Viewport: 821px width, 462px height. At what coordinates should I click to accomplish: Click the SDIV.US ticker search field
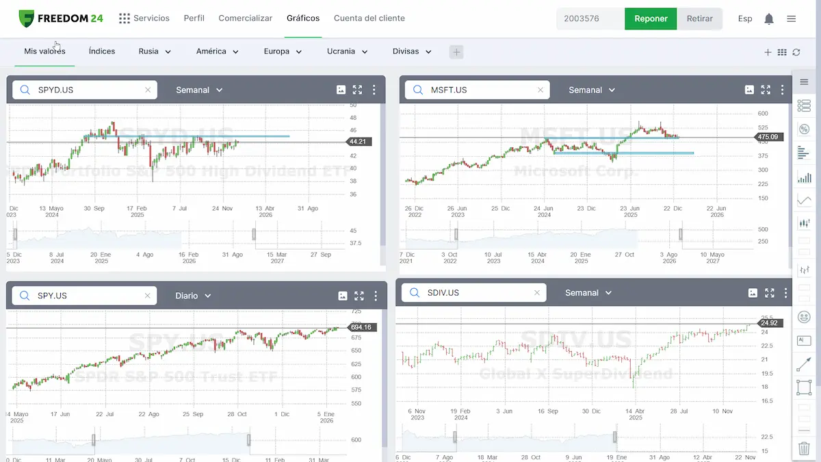tap(479, 292)
